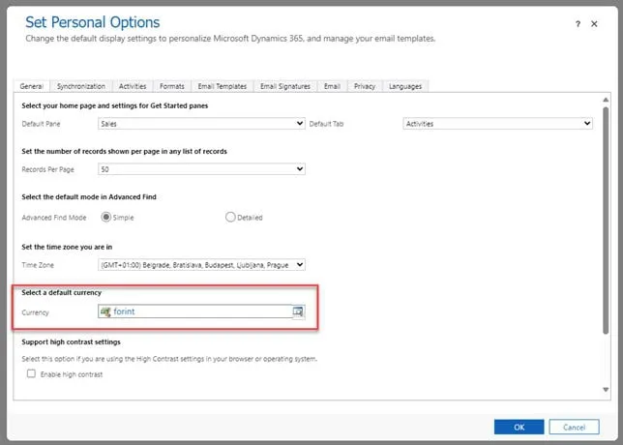Click the forint currency link
The image size is (623, 445).
[124, 311]
